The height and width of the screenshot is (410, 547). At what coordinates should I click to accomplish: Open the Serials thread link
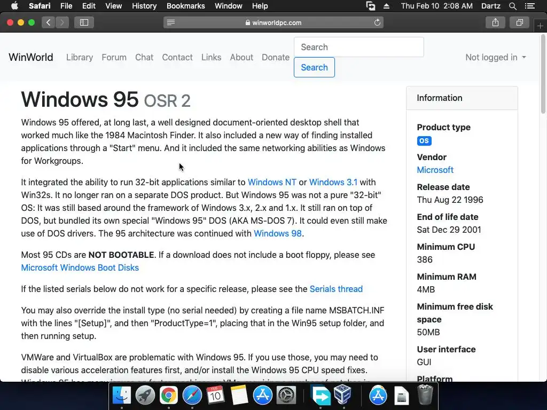(336, 289)
